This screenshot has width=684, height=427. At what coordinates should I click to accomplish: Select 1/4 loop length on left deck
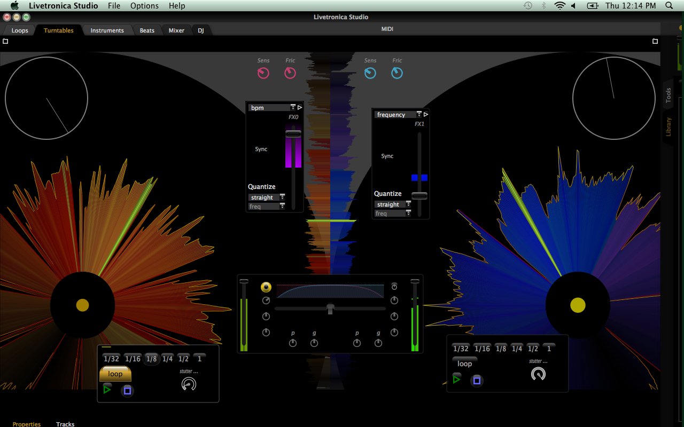click(168, 359)
